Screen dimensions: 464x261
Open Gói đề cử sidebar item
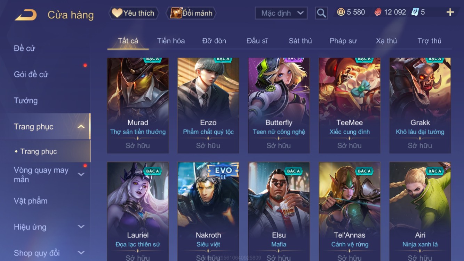[31, 74]
